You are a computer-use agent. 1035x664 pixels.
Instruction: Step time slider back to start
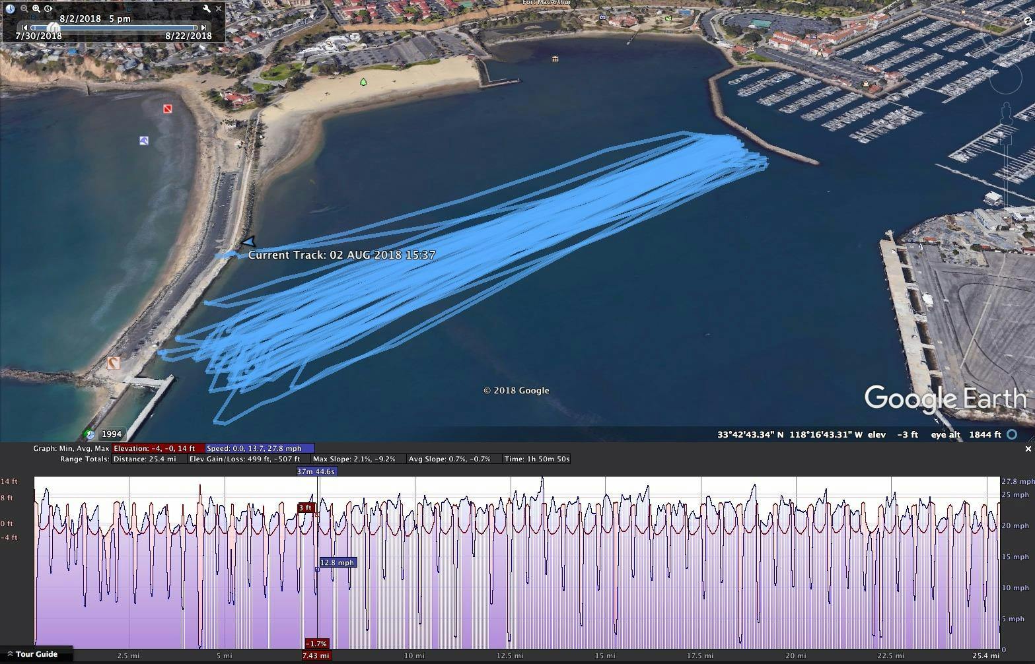[x=25, y=28]
